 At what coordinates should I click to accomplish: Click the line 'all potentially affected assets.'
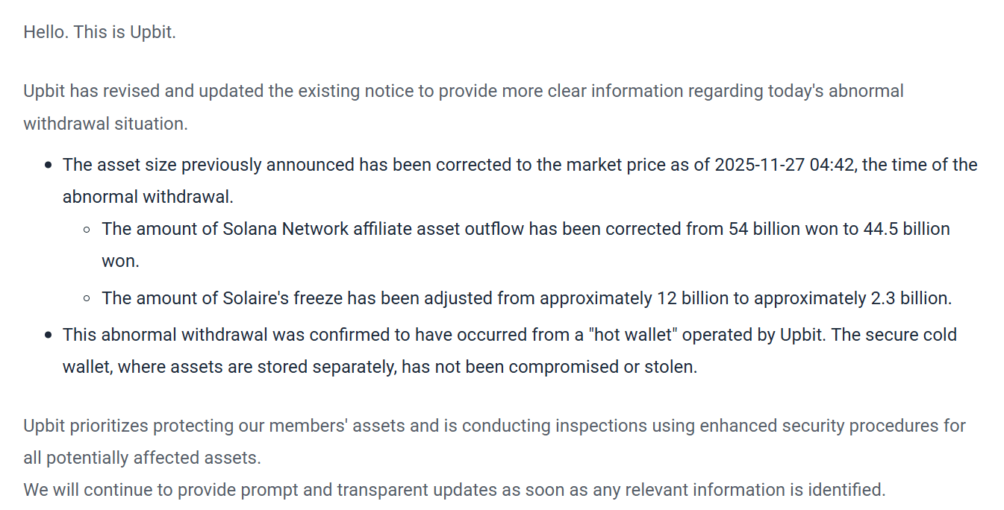click(x=142, y=458)
